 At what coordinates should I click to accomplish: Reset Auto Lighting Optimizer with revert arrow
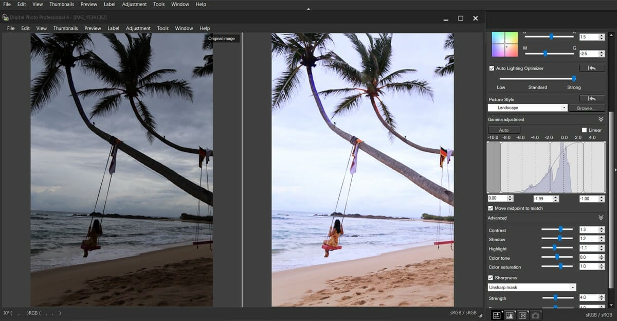[592, 68]
